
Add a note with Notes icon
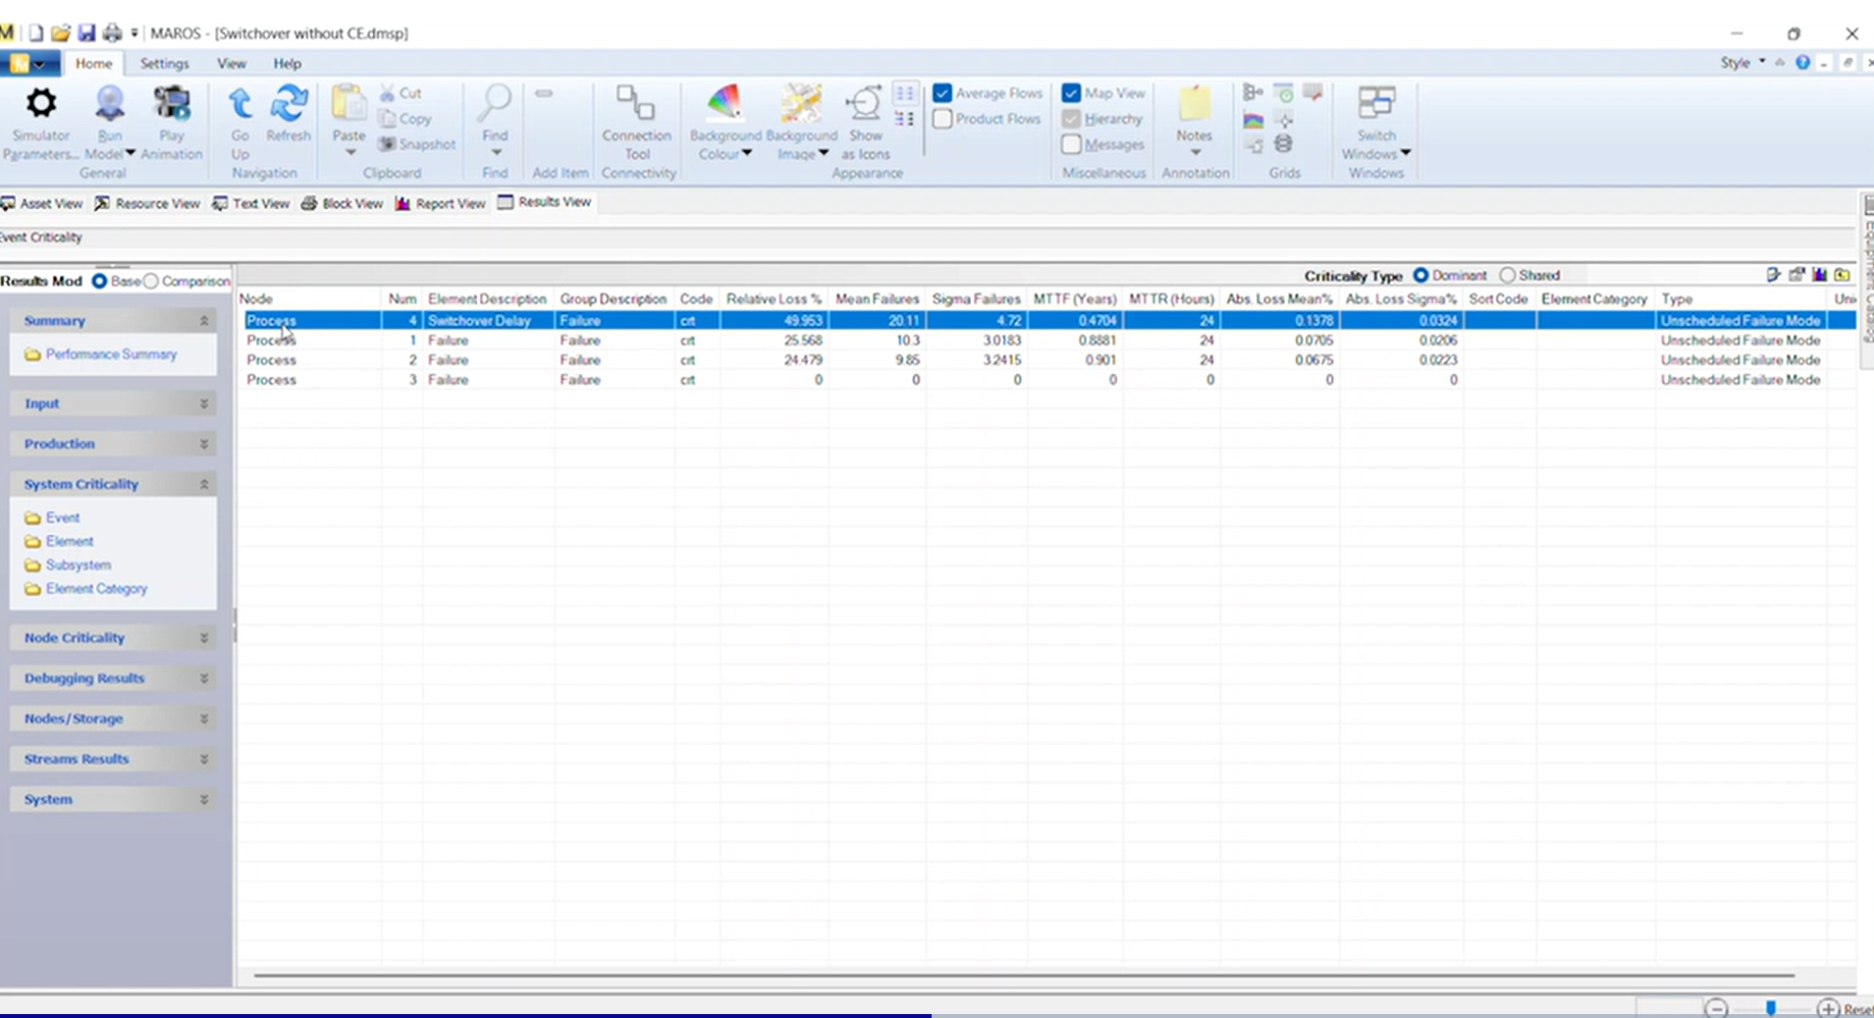pyautogui.click(x=1194, y=103)
